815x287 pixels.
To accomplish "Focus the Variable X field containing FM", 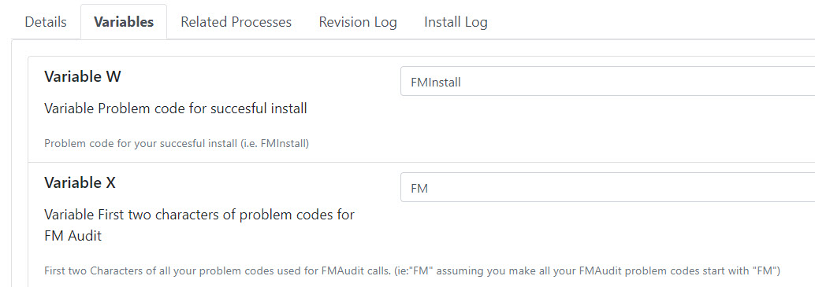I will (608, 187).
